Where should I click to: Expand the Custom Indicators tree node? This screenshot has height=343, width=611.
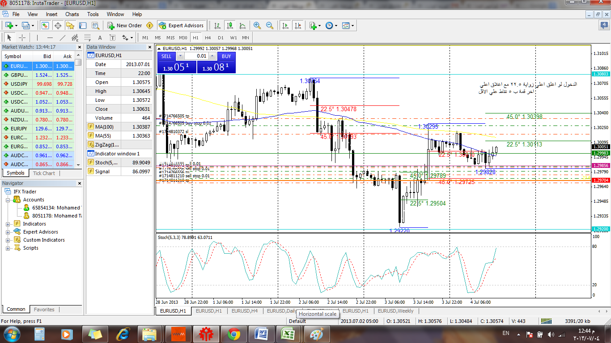pos(8,240)
